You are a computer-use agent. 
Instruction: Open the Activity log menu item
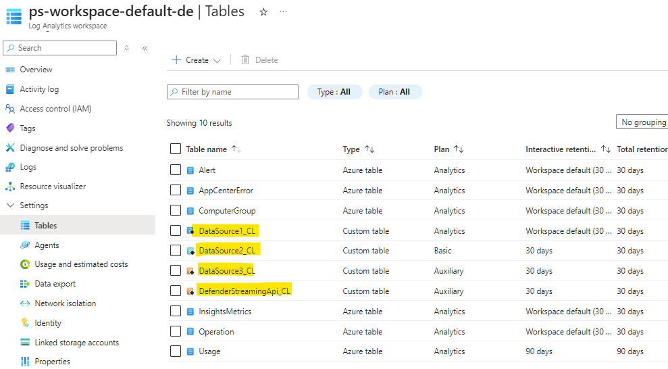[x=39, y=89]
